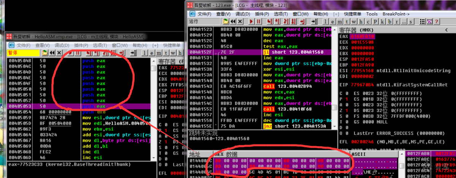
Task: Open References 'r' button in 123.exe toolbar
Action: tap(397, 21)
